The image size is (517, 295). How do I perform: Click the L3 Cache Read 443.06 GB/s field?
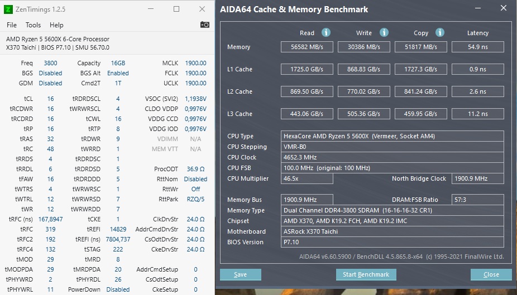tap(307, 114)
